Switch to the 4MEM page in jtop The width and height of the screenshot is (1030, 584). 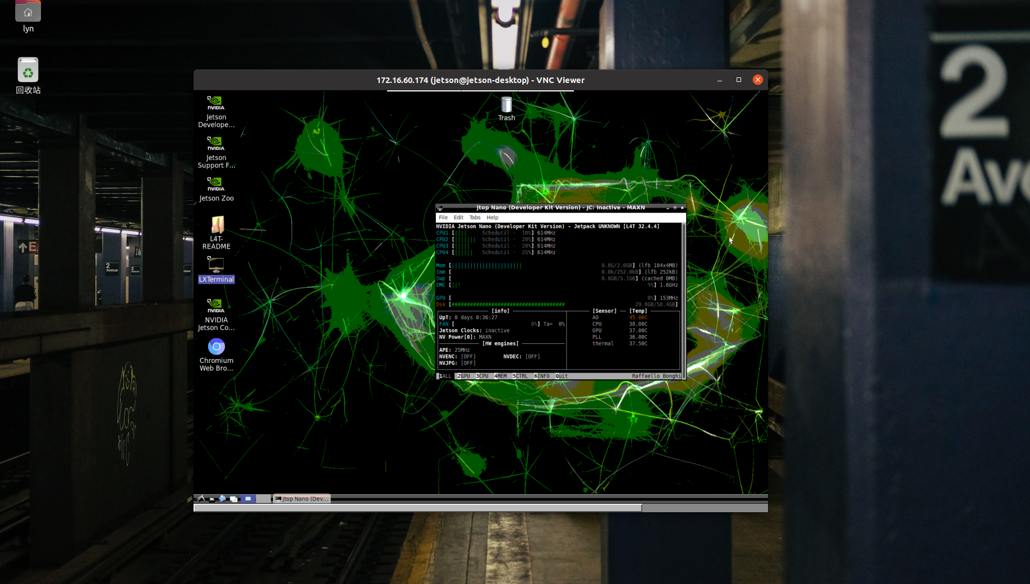500,376
